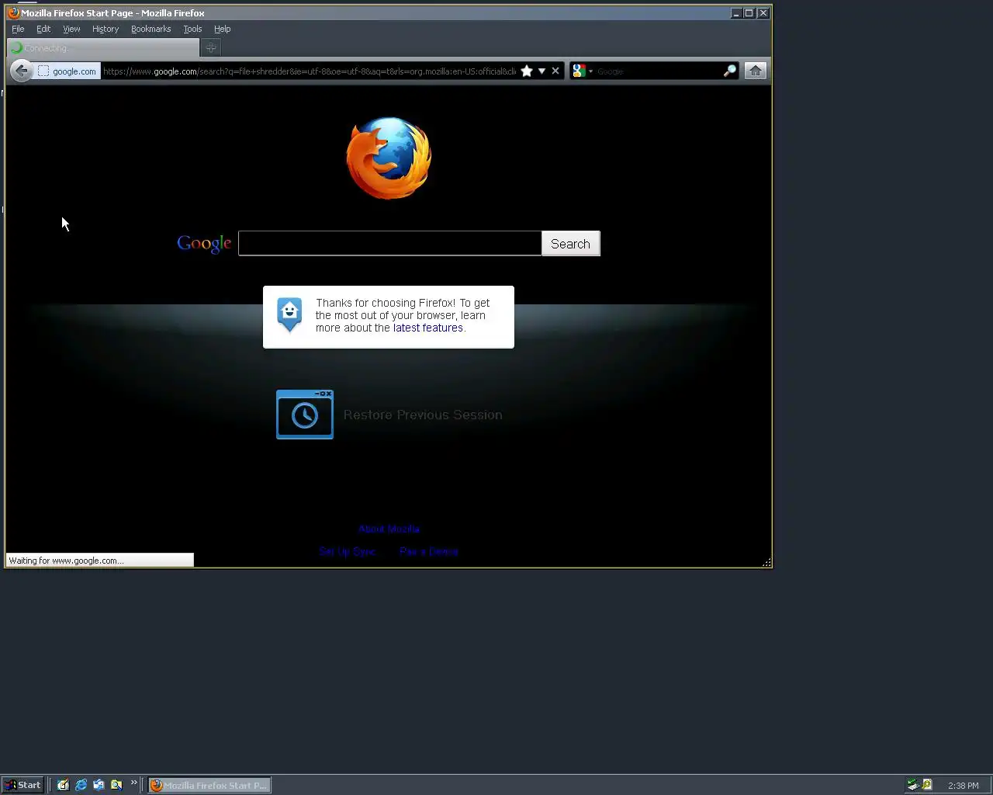Open the Bookmarks menu
This screenshot has height=795, width=993.
point(151,29)
